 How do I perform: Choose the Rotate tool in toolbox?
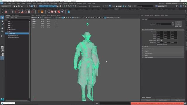pyautogui.click(x=2, y=32)
